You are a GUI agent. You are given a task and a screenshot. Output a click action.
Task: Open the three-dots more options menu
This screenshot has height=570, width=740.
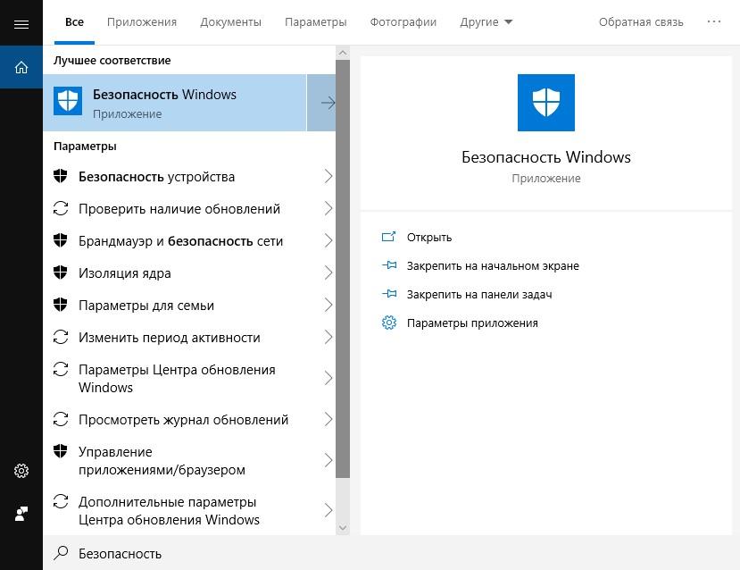click(714, 21)
